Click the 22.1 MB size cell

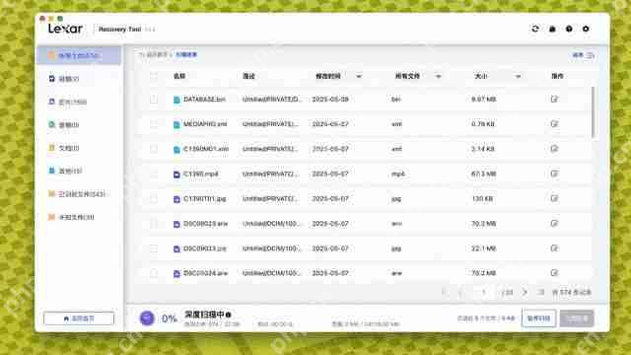(x=483, y=248)
